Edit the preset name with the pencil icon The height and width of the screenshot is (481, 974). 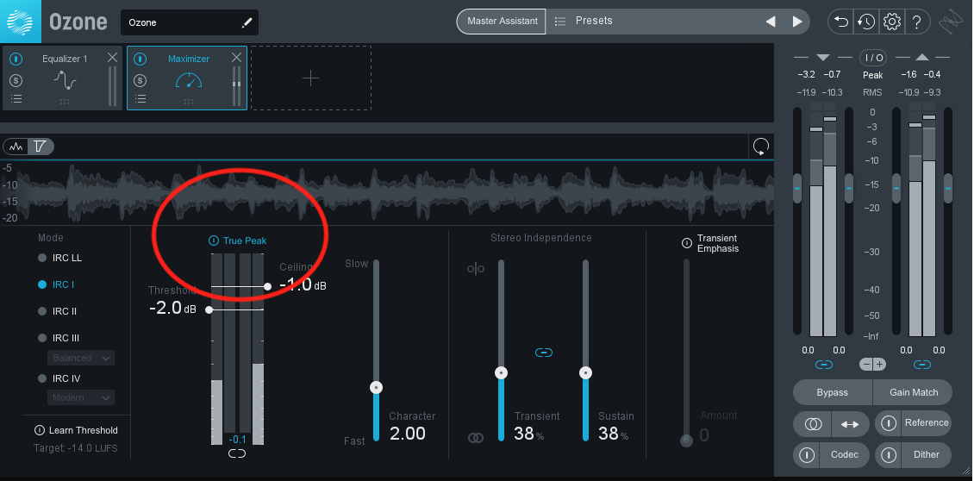[247, 22]
